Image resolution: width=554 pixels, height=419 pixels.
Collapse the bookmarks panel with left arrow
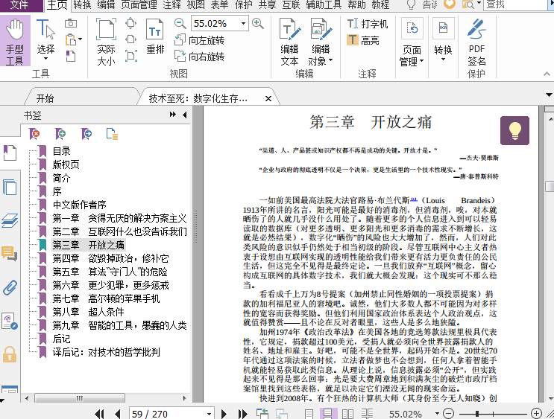point(184,115)
